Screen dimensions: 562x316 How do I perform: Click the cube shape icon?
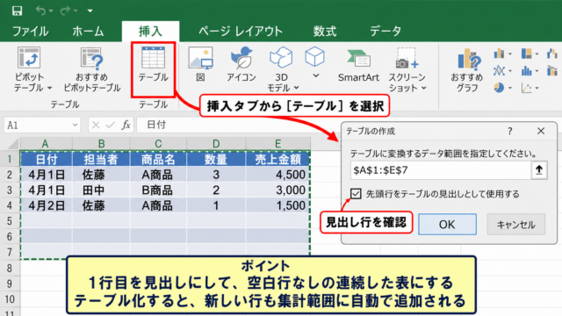tap(314, 56)
